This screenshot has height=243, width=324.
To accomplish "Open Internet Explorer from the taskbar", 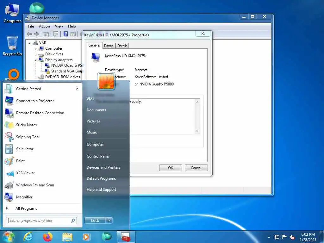I will tap(28, 237).
